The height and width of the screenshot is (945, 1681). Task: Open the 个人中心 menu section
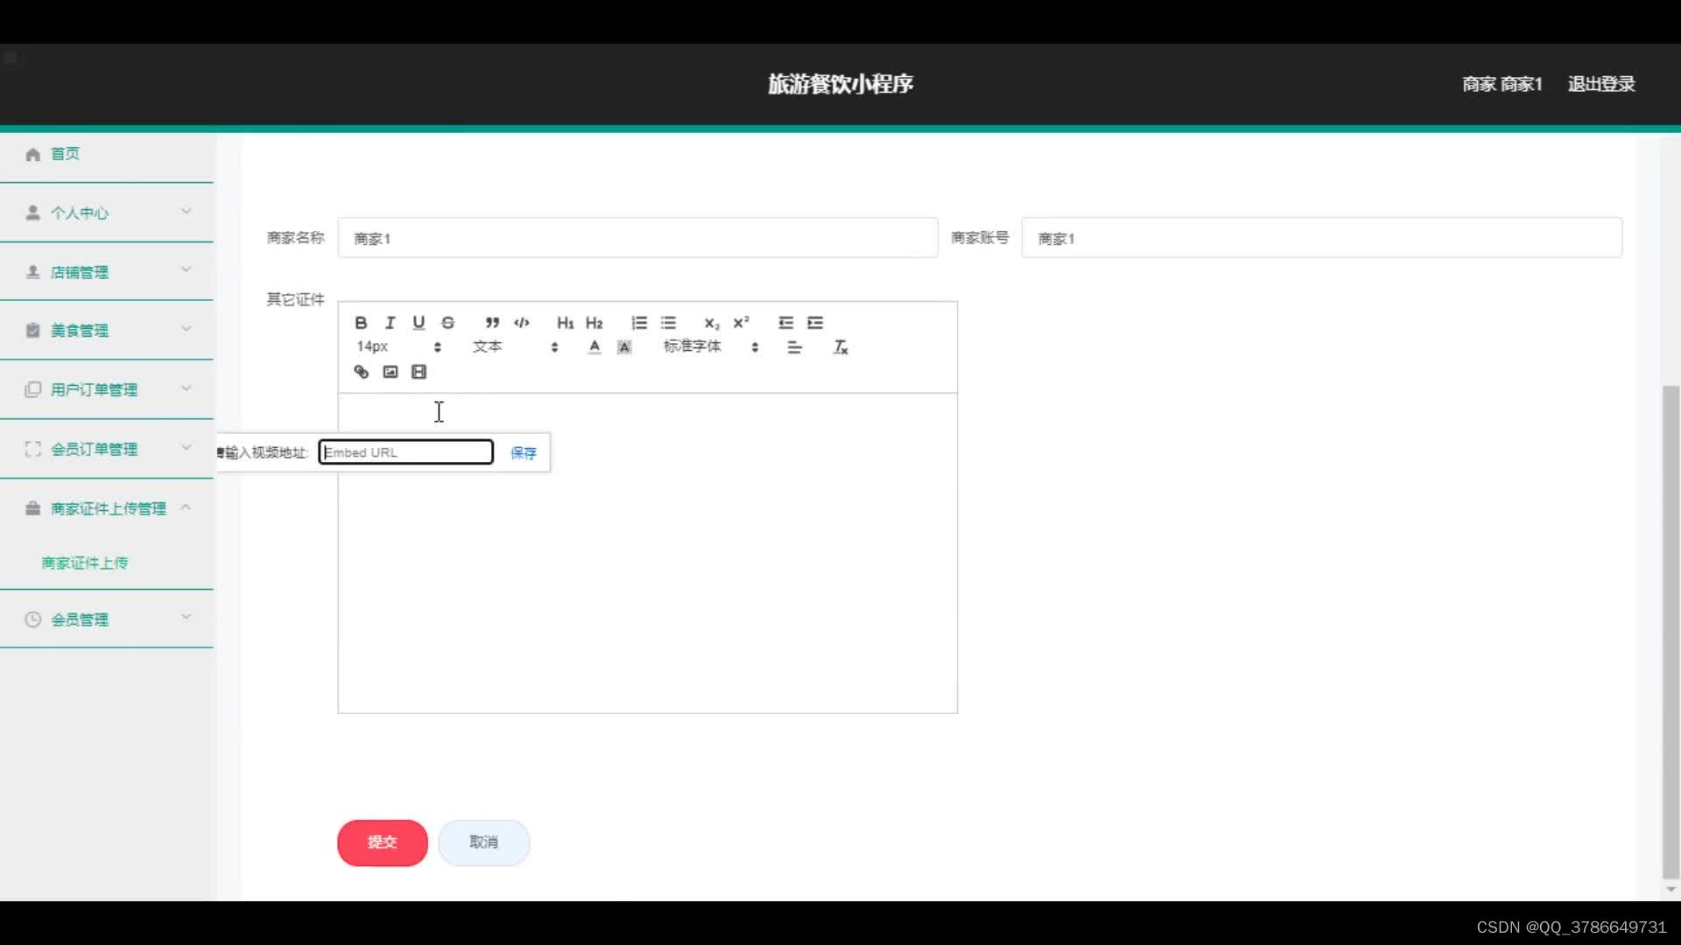click(x=106, y=213)
